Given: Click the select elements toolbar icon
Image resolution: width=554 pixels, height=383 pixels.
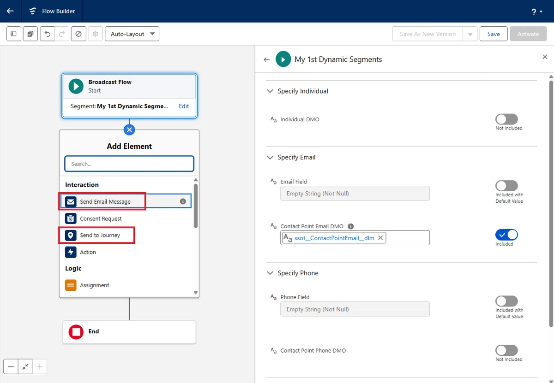Looking at the screenshot, I should [30, 34].
